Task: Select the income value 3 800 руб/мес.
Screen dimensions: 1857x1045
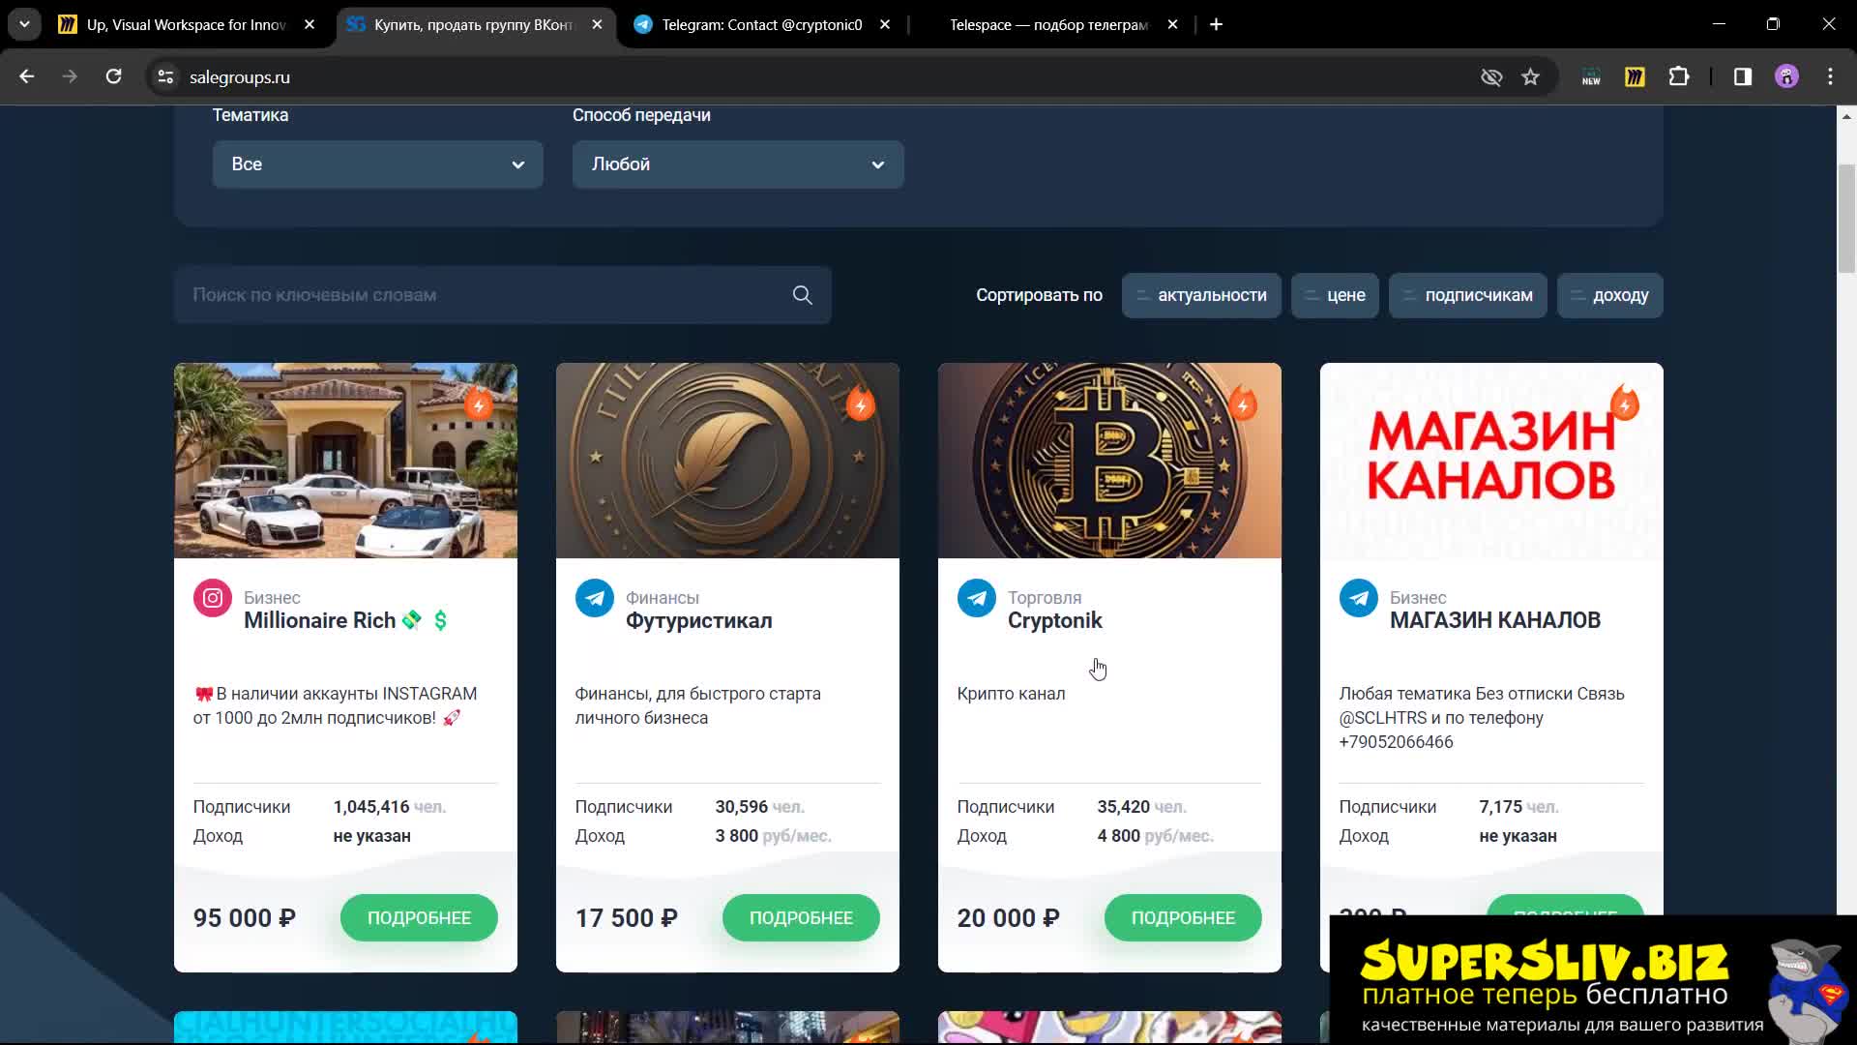Action: (773, 836)
